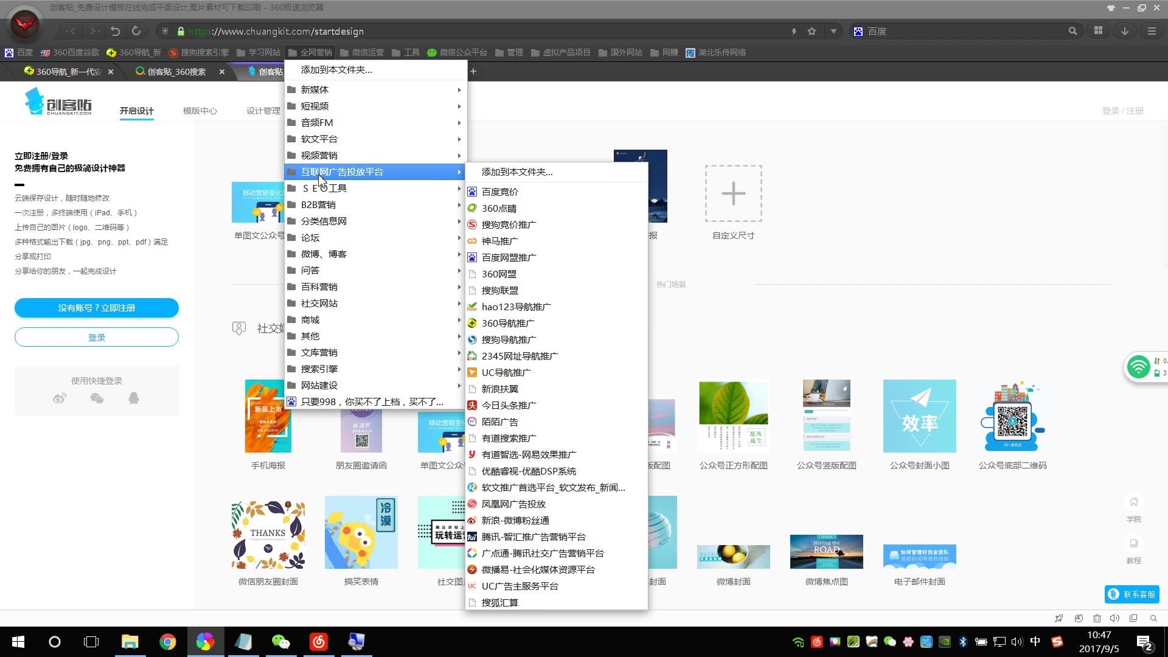The width and height of the screenshot is (1168, 657).
Task: Open the downloads arrow icon
Action: (1125, 31)
